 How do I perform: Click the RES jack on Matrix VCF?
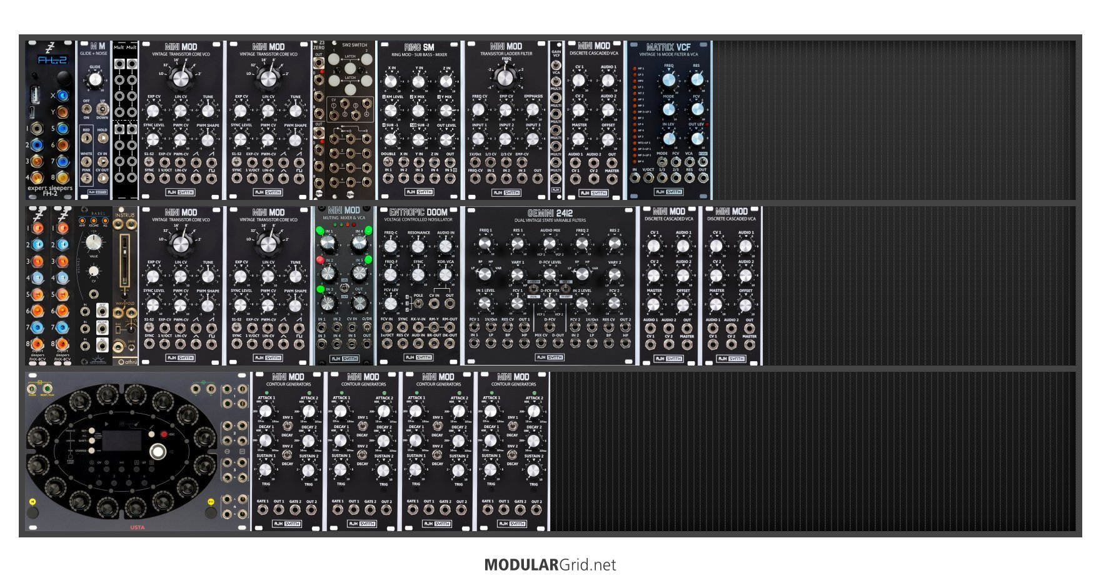tap(689, 177)
